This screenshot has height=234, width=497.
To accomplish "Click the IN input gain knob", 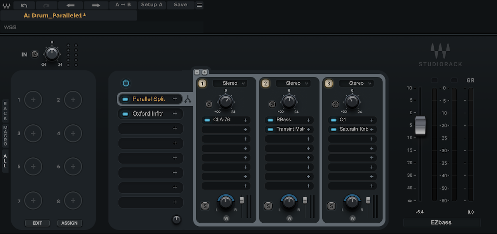I will pyautogui.click(x=52, y=54).
